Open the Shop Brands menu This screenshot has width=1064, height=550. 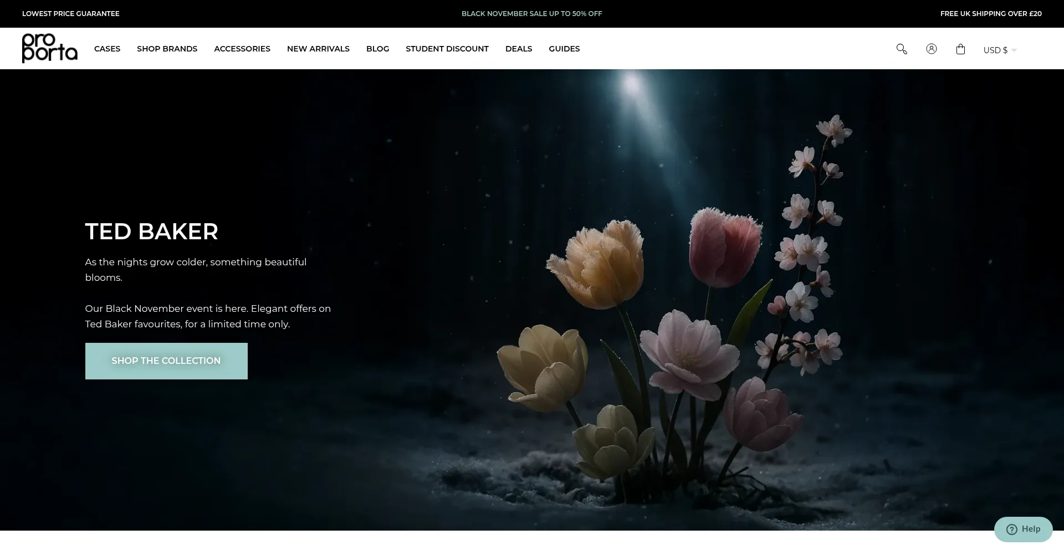pos(167,49)
